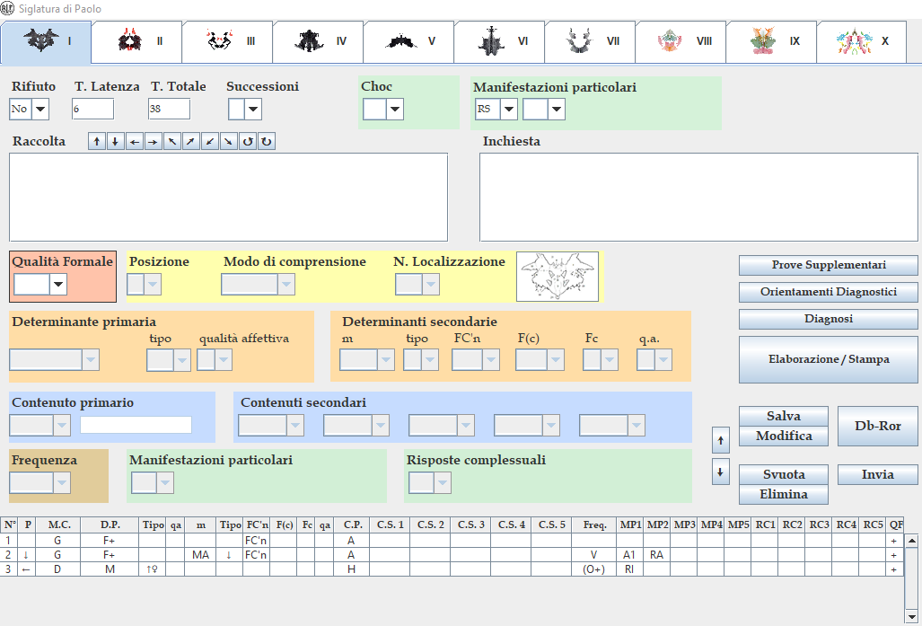
Task: Select the "MA" cell in row 2
Action: click(x=200, y=555)
